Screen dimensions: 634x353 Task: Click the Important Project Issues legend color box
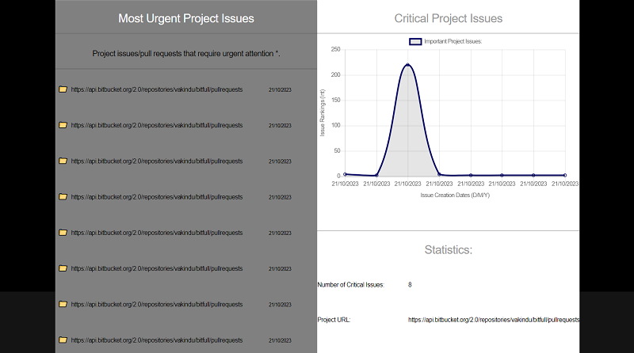coord(415,41)
